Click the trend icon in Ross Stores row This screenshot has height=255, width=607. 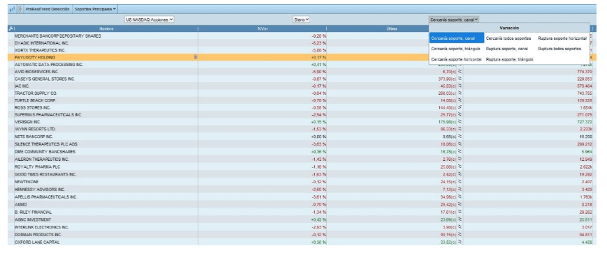[x=460, y=107]
